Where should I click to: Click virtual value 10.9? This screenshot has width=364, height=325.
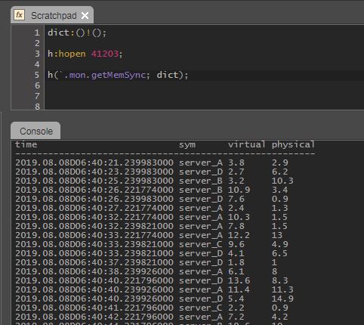[239, 190]
